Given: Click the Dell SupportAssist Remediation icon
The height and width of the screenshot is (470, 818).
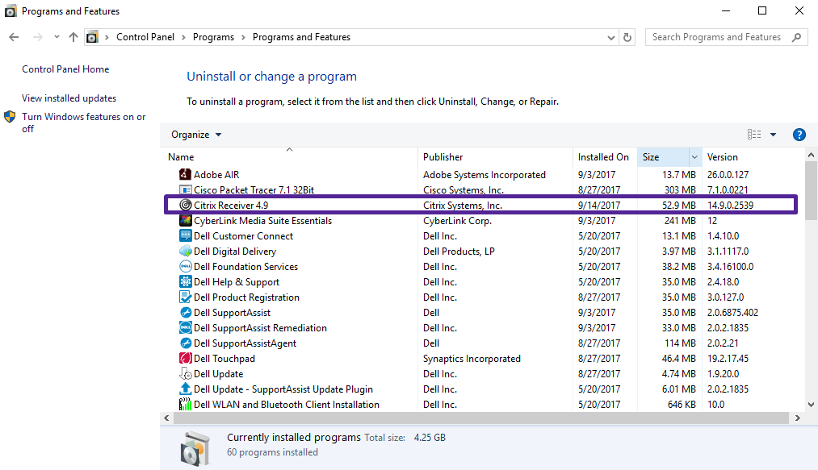Looking at the screenshot, I should [x=185, y=328].
